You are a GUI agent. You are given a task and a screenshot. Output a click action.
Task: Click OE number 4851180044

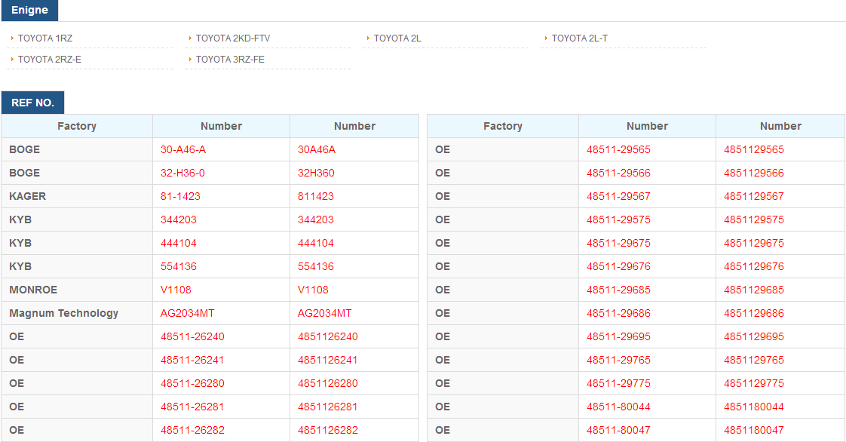754,407
